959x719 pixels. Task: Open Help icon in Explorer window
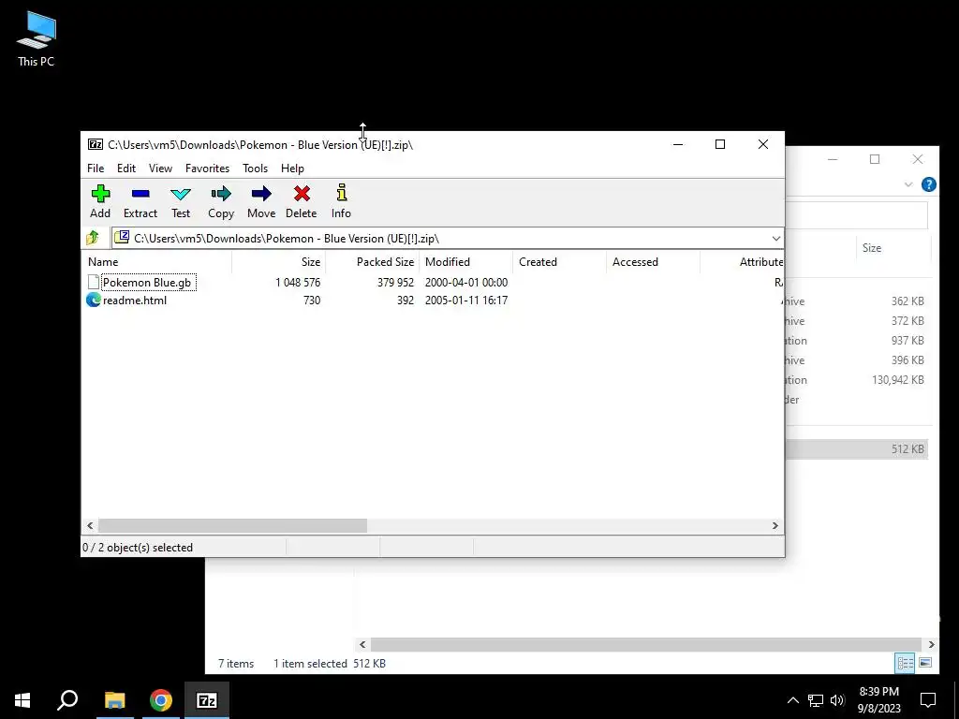click(x=928, y=184)
